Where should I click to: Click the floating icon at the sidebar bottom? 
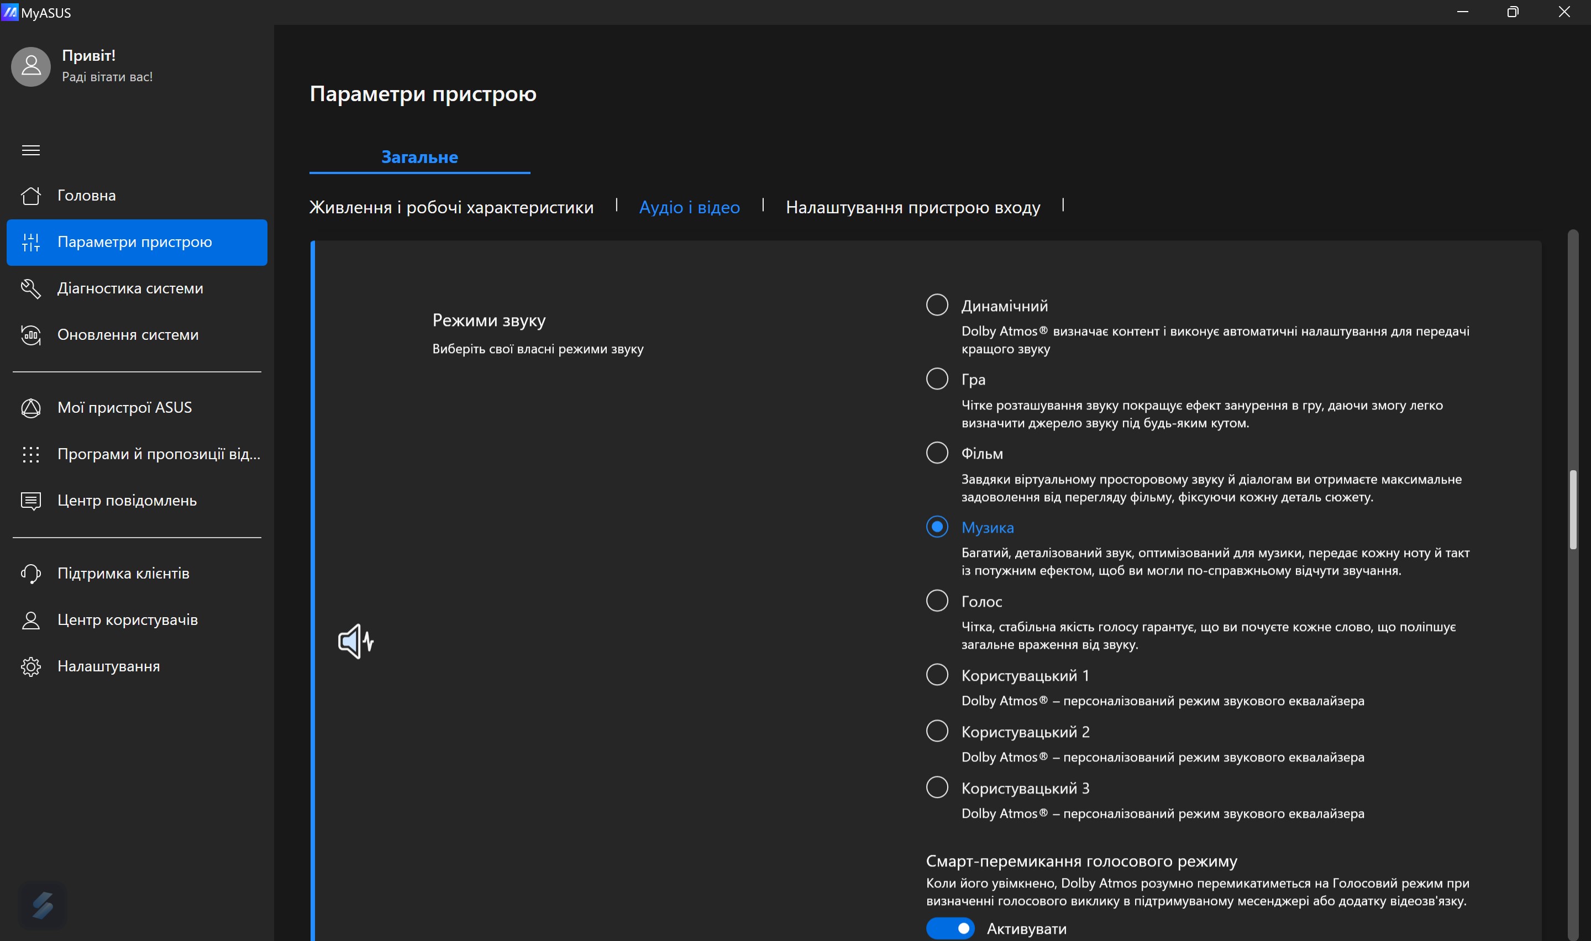pos(43,905)
